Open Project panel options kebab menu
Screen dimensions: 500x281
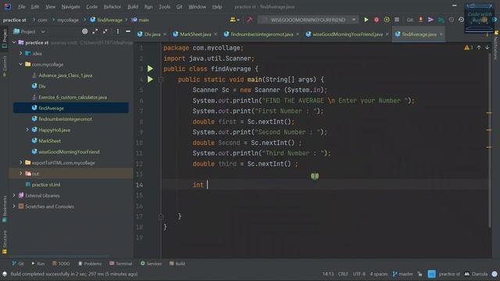118,31
